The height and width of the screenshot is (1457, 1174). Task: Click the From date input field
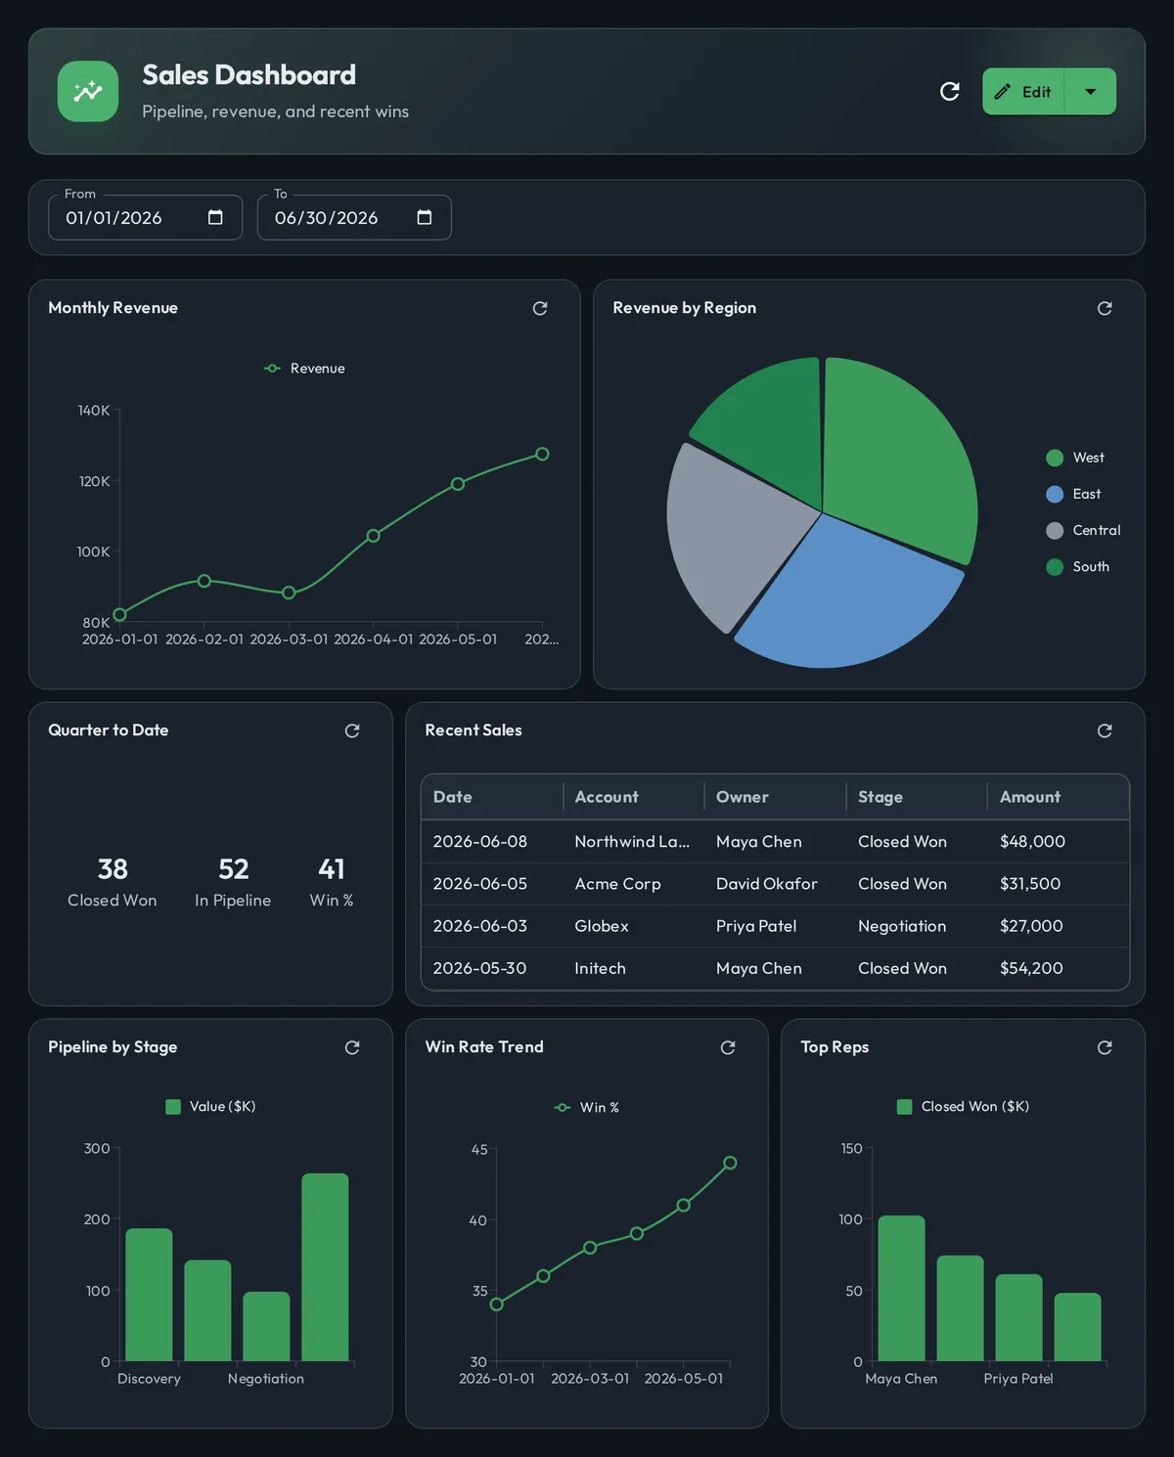click(145, 217)
